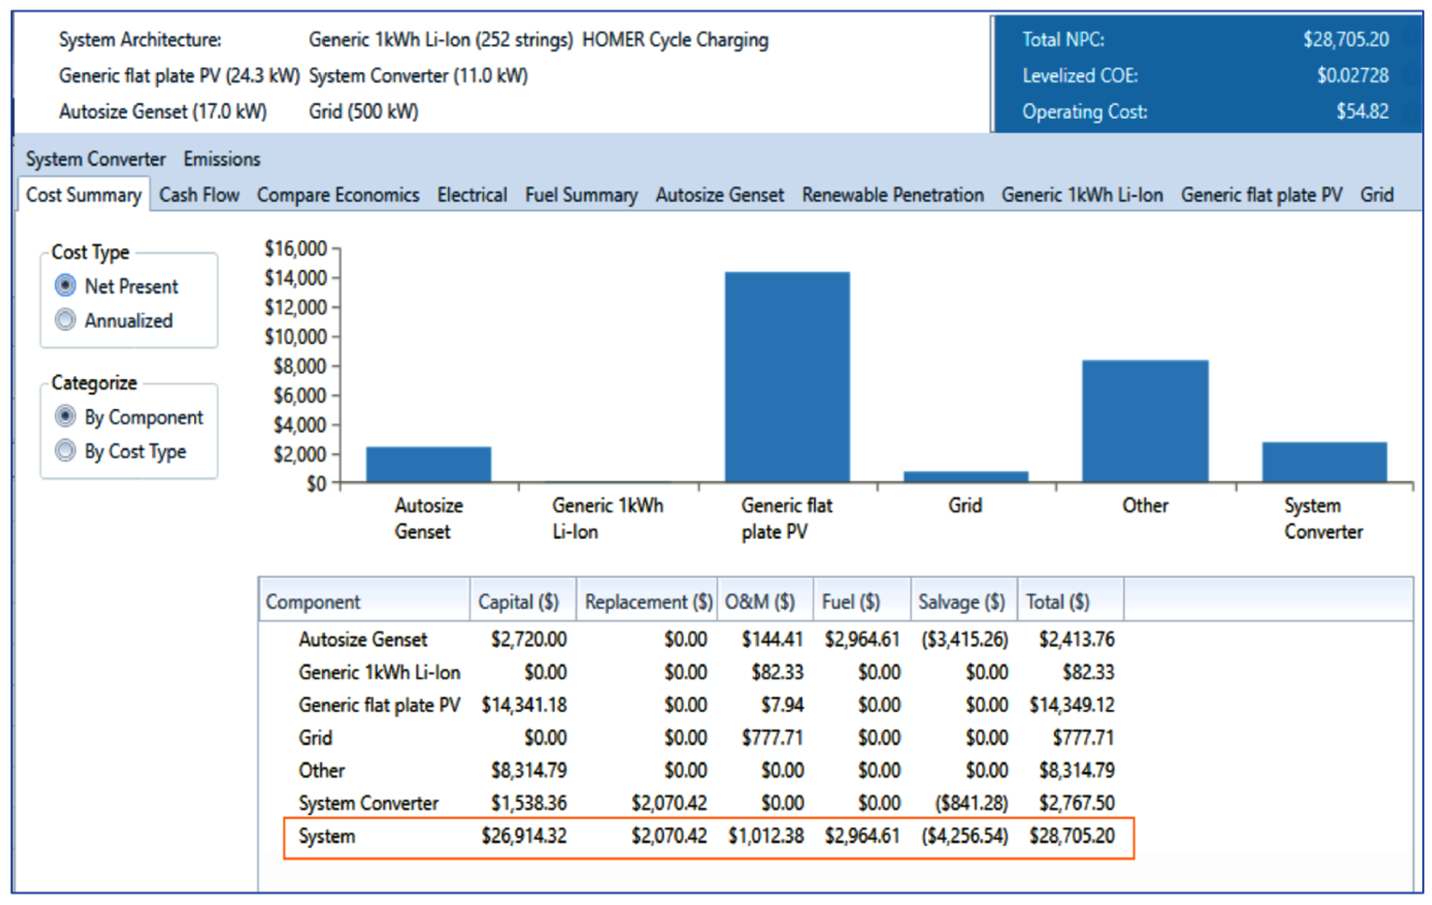This screenshot has height=905, width=1432.
Task: Open the Emissions tab
Action: click(x=221, y=159)
